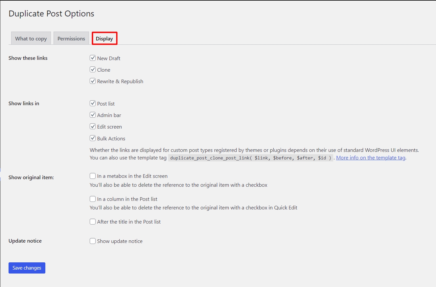Uncheck the Bulk Actions checkbox
Viewport: 436px width, 287px height.
click(x=93, y=138)
